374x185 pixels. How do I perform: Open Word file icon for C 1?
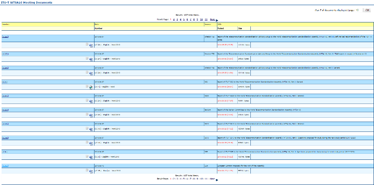91,87
